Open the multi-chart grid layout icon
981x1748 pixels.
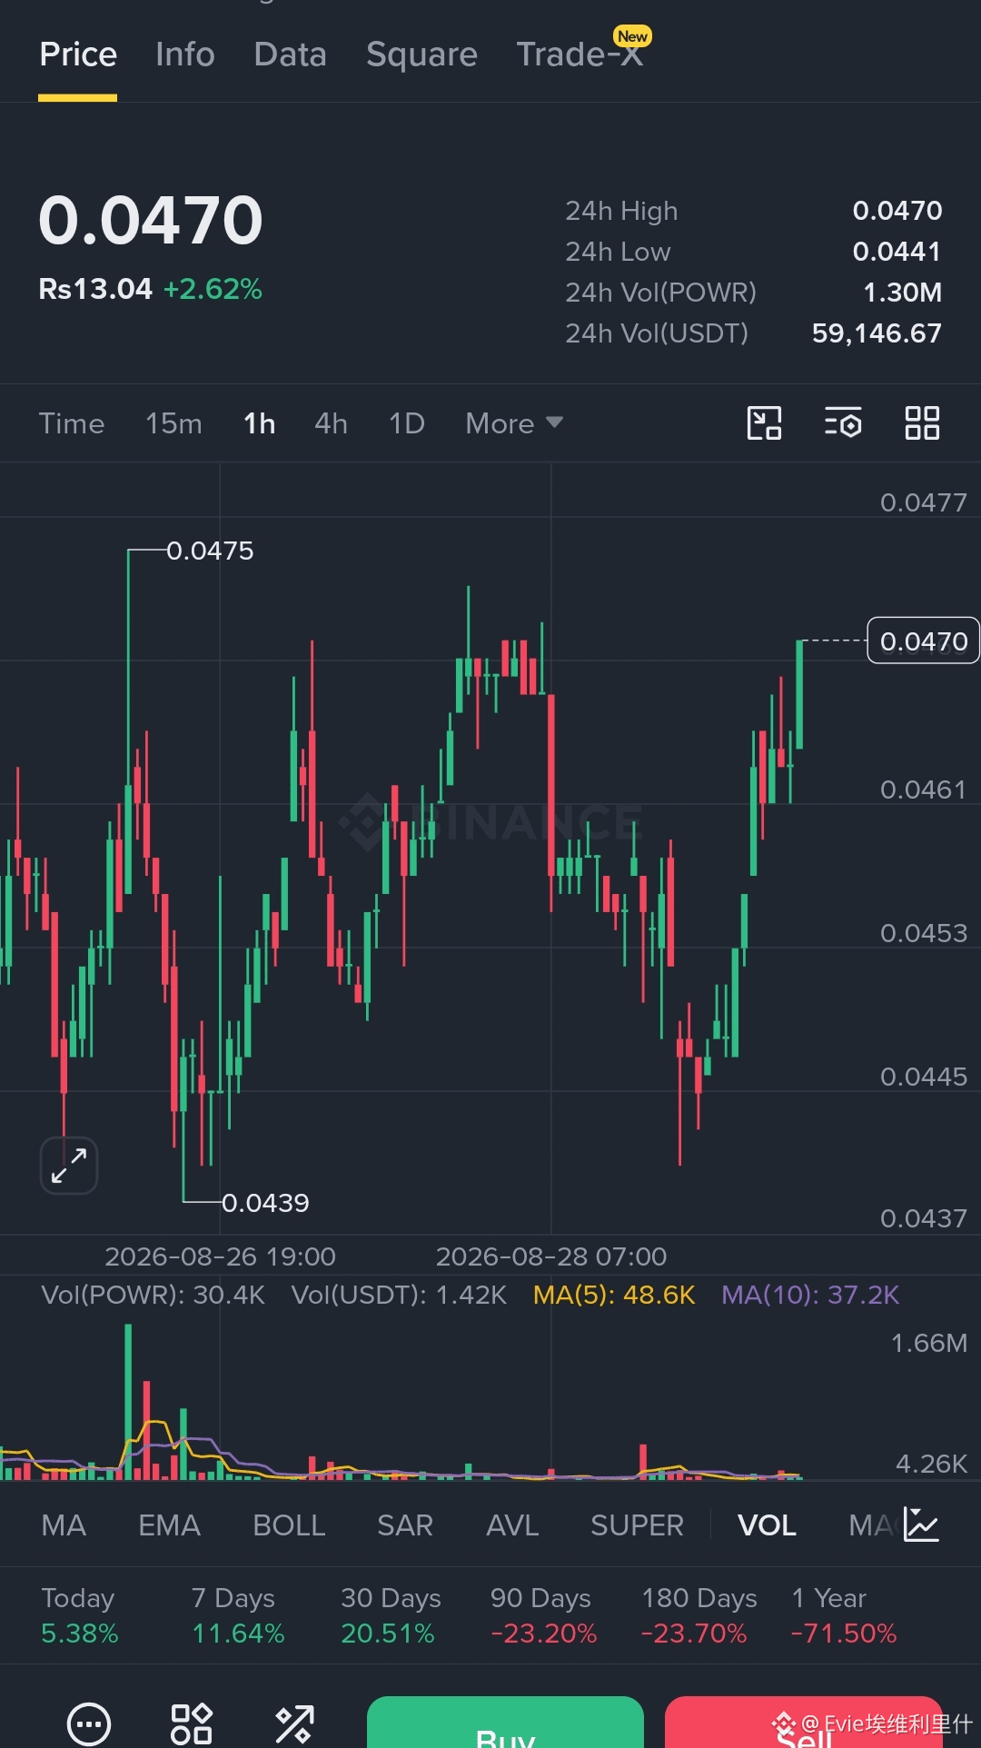922,423
